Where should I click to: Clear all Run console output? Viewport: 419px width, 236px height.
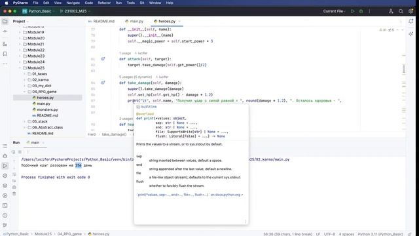(14, 194)
